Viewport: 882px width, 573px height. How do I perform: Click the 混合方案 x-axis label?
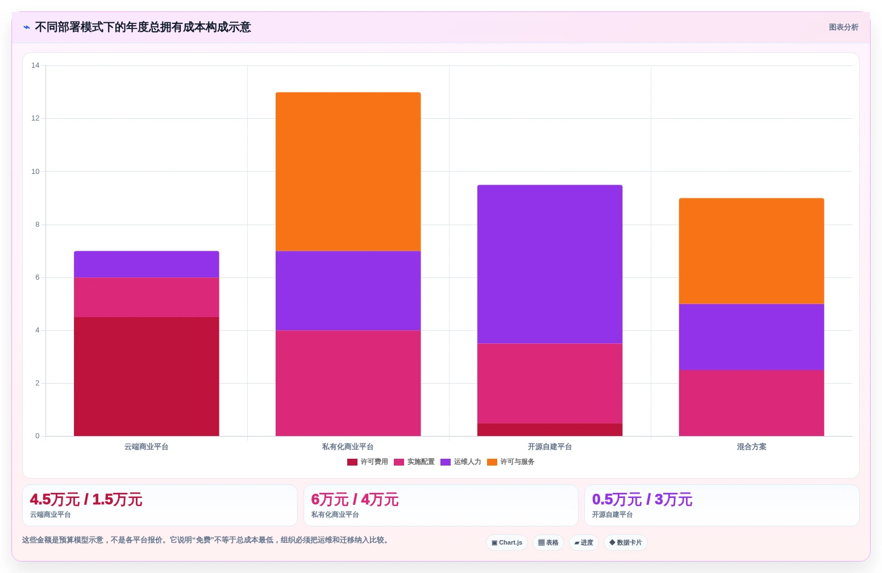pos(752,447)
